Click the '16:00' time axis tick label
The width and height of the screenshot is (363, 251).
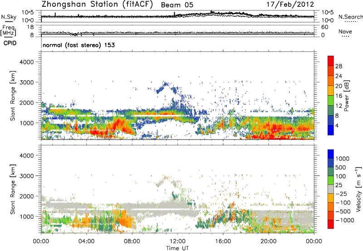(223, 241)
